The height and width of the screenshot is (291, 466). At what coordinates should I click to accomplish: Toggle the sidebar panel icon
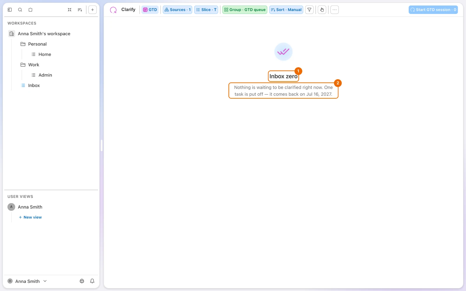click(x=10, y=10)
